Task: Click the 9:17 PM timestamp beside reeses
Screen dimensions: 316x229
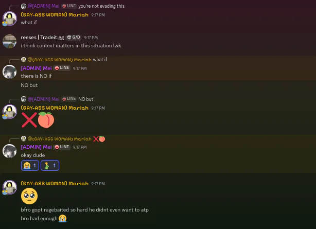Action: 91,38
